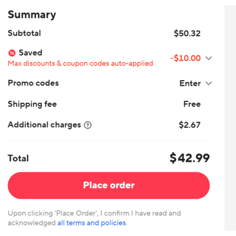Click Enter to add promo codes
This screenshot has width=236, height=236.
click(190, 83)
